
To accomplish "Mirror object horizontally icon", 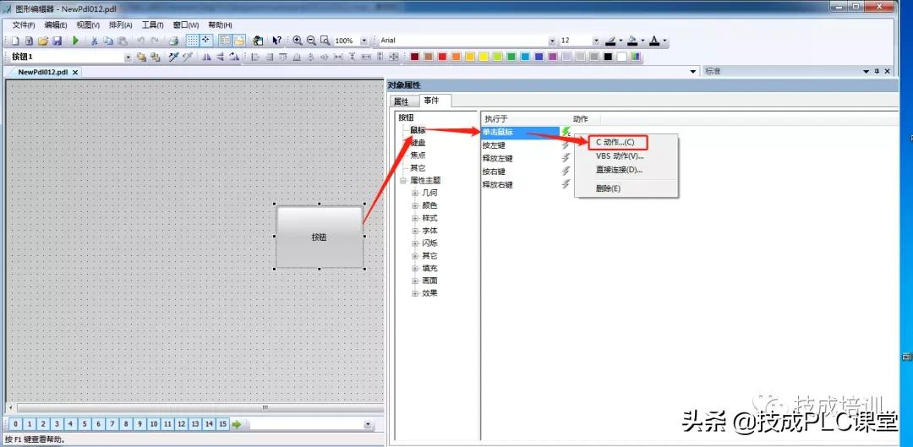I will (206, 57).
